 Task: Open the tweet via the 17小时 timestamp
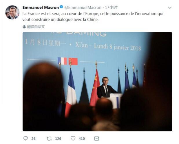pyautogui.click(x=111, y=8)
